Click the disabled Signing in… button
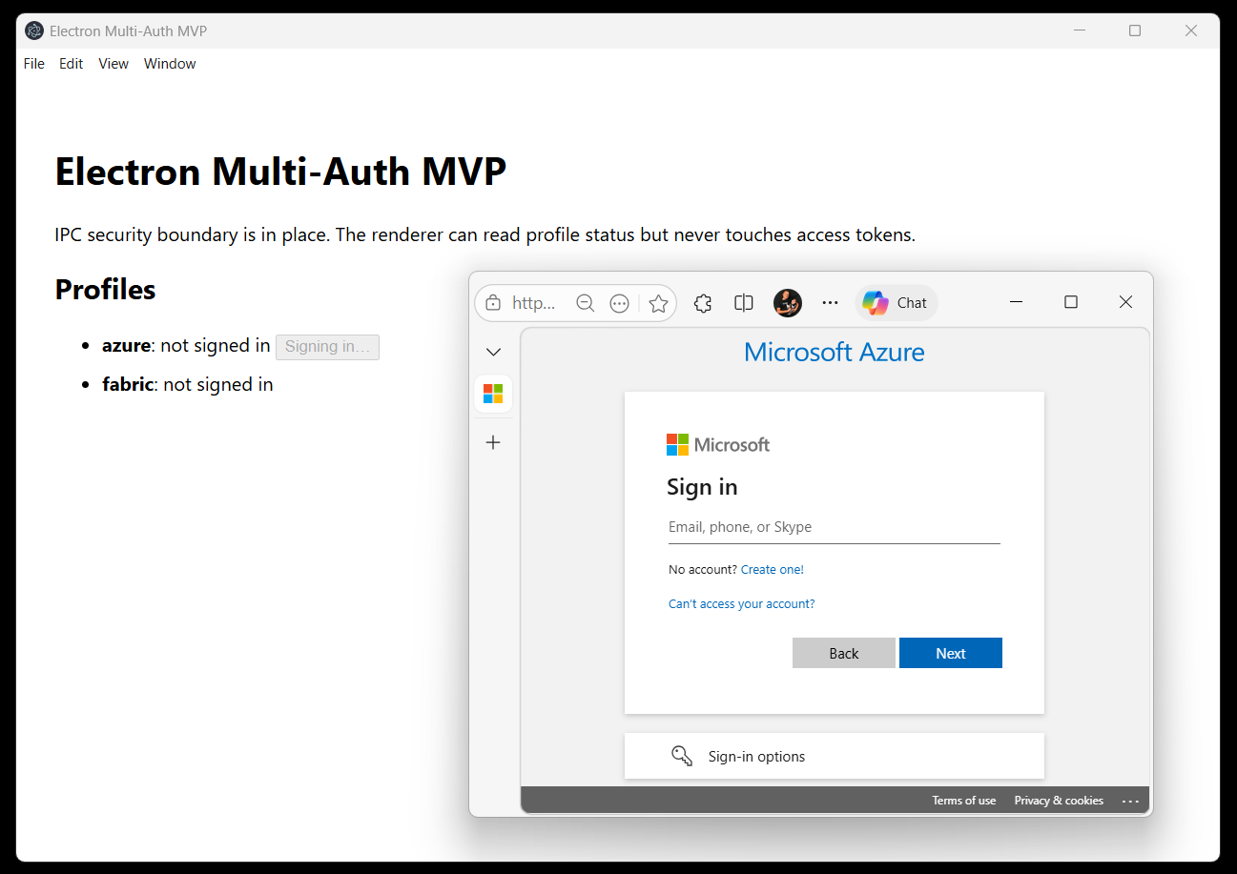The height and width of the screenshot is (874, 1237). pos(327,347)
